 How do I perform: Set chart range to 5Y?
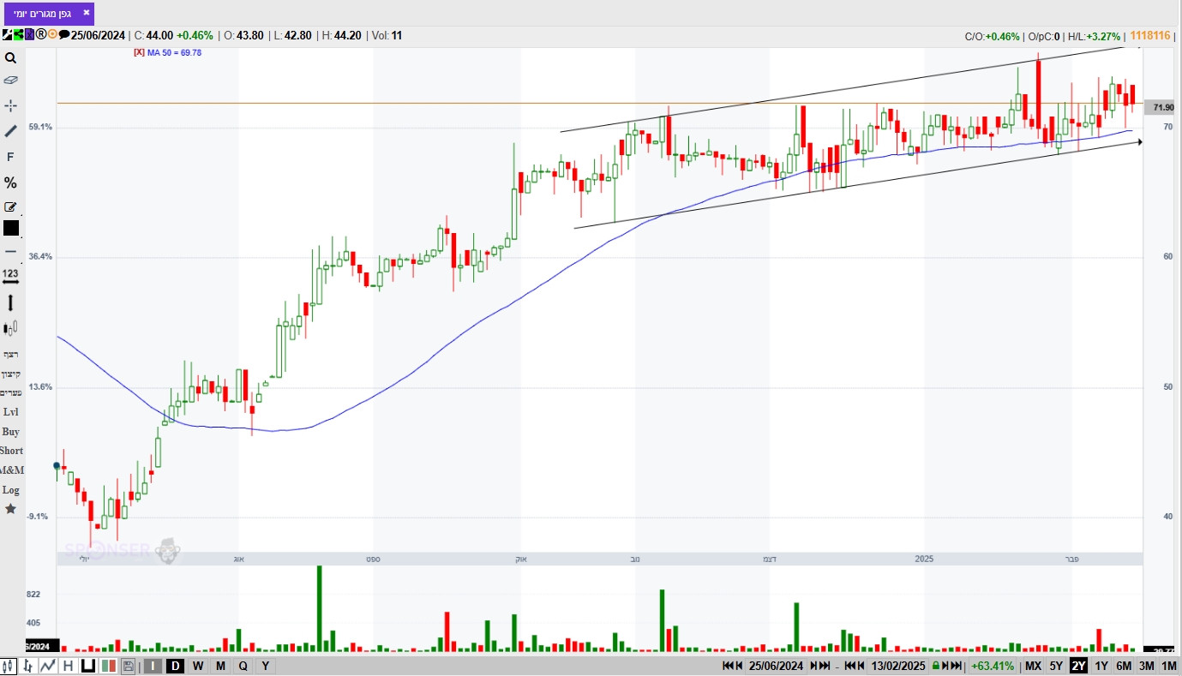point(1056,666)
